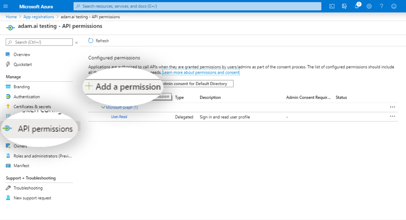
Task: Open portal settings gear
Action: click(x=369, y=6)
